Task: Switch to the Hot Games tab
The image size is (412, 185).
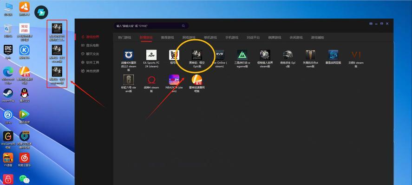Action: tap(124, 37)
